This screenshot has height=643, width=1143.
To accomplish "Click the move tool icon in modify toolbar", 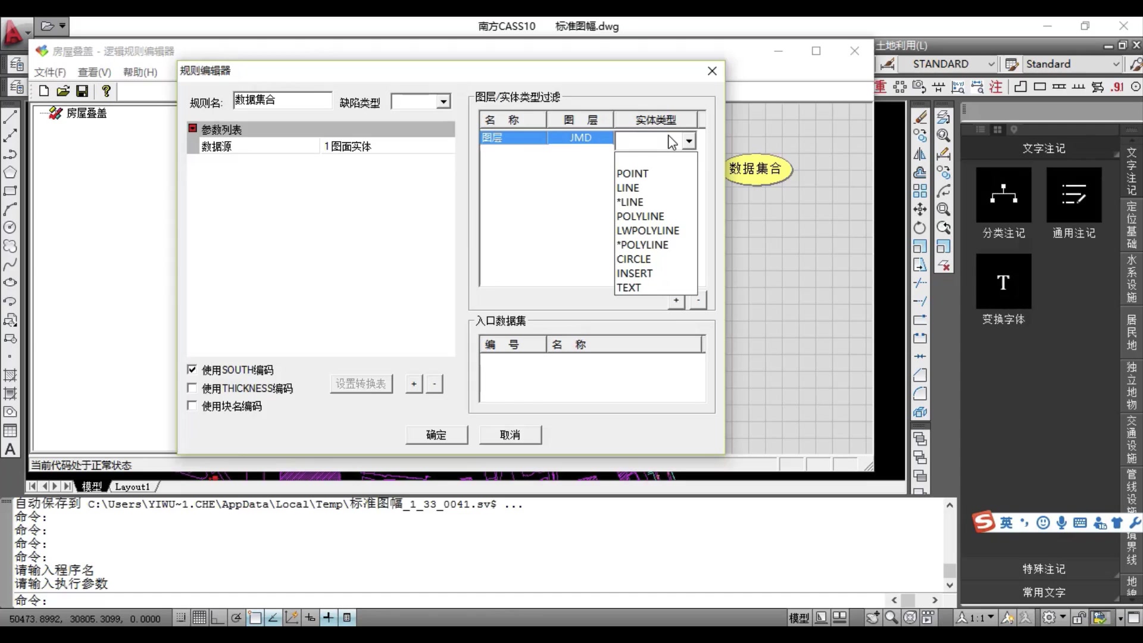I will click(920, 209).
